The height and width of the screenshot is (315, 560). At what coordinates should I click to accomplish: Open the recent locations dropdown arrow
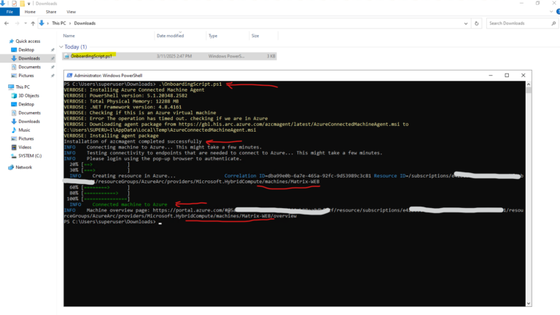pos(26,23)
